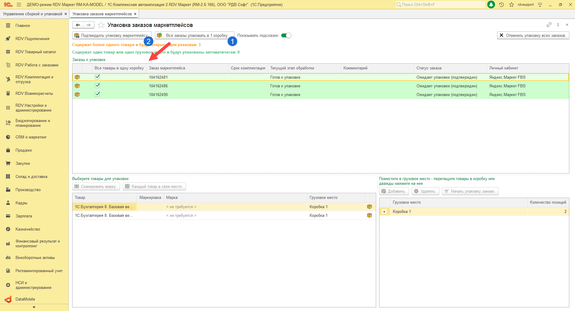Click box icon in order 104162486 row

[x=77, y=86]
